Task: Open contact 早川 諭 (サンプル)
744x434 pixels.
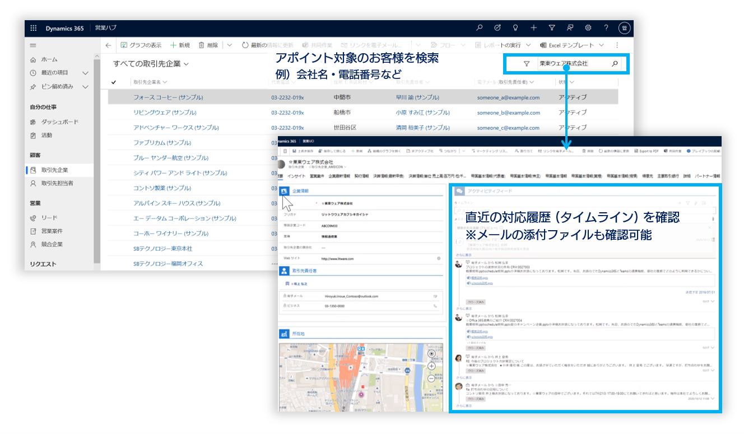Action: coord(417,97)
